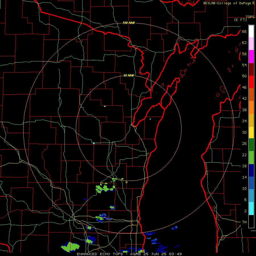Pick the medium blue legend swatch

251,183
